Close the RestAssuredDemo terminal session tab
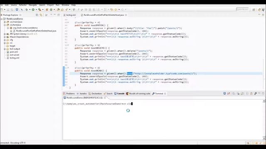This screenshot has width=266, height=149. point(105,98)
